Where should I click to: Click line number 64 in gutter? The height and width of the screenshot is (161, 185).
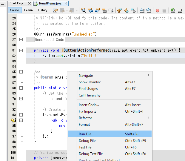(x=14, y=67)
